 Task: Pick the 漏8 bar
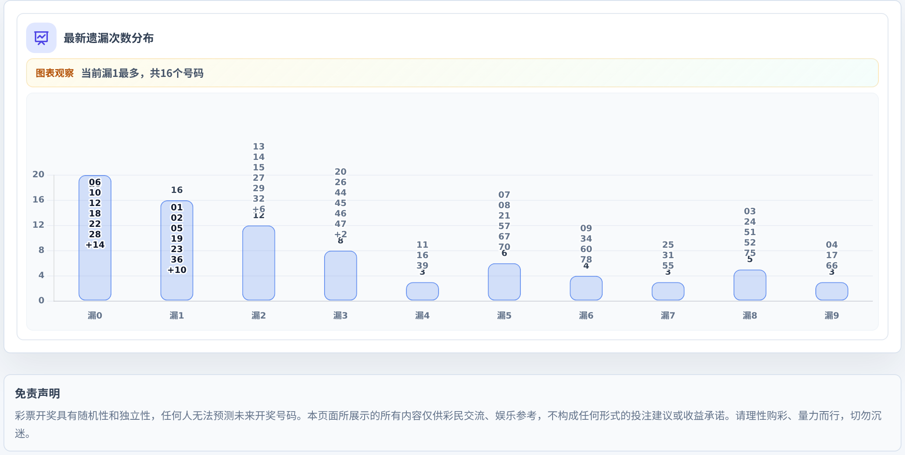[x=750, y=285]
